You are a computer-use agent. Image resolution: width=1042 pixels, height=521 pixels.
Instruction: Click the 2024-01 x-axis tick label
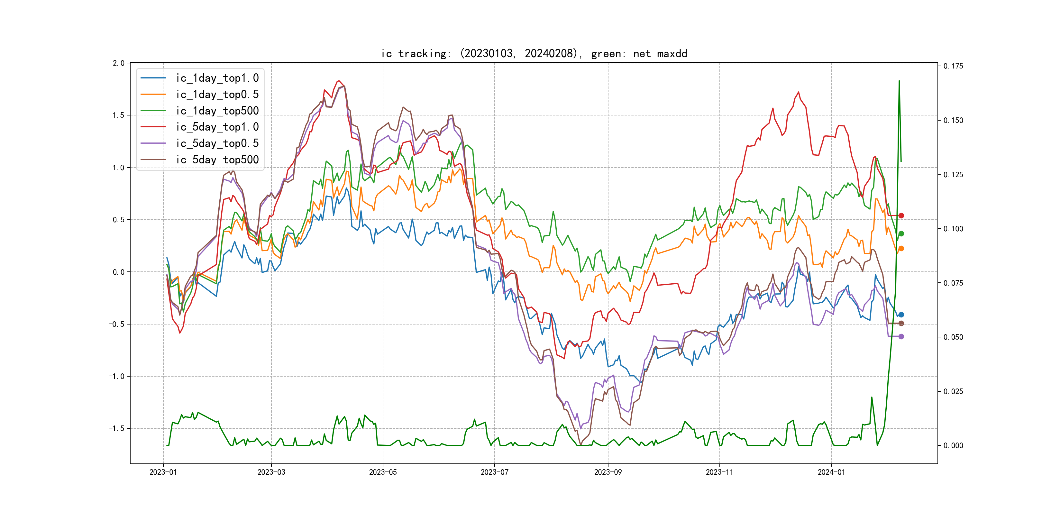tap(831, 472)
